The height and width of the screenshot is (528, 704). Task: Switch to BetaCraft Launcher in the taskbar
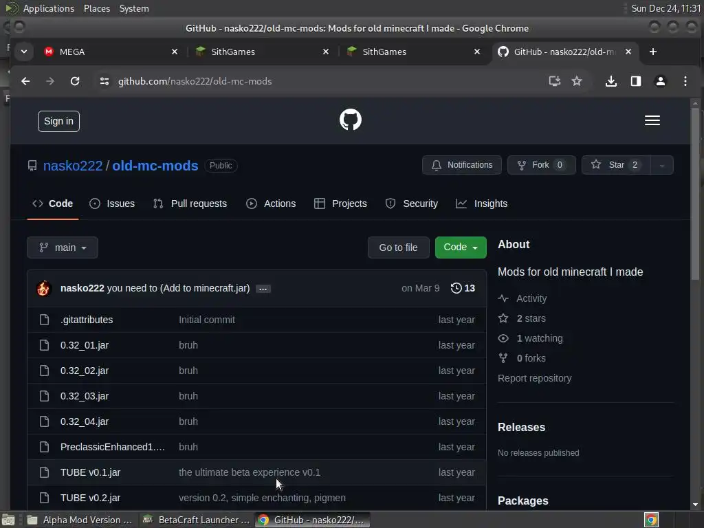point(196,520)
